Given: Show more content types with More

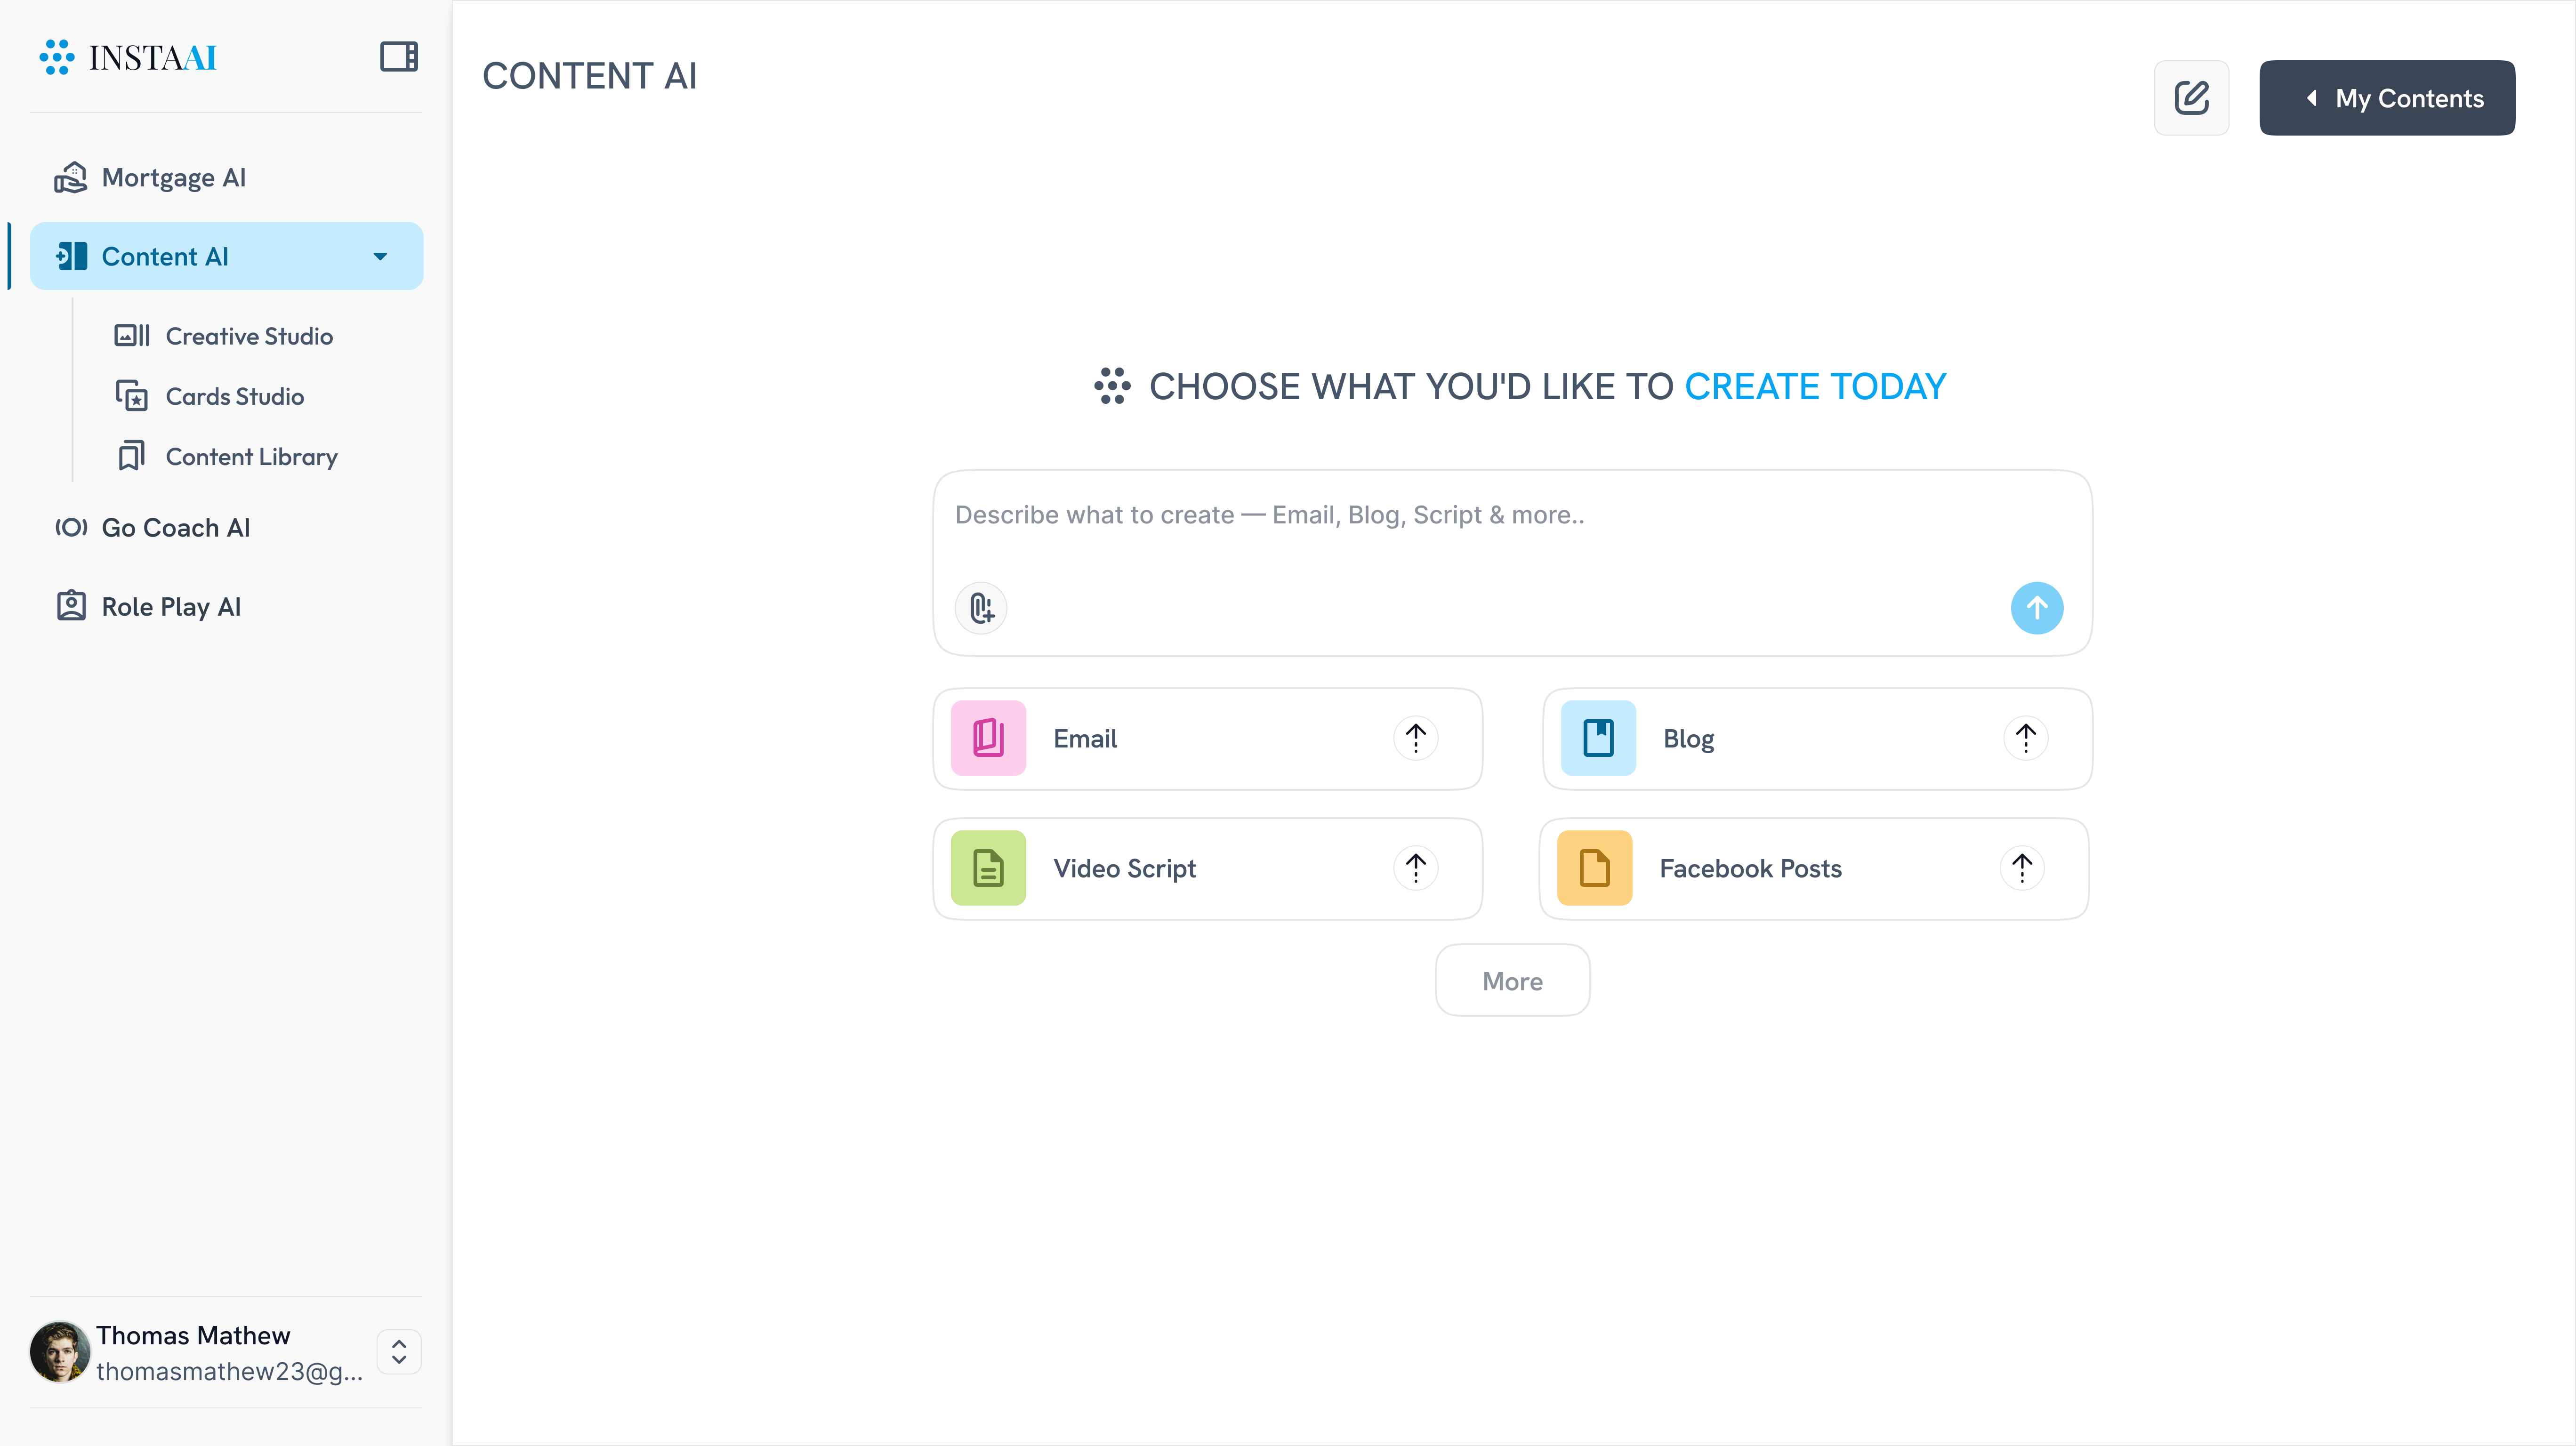Looking at the screenshot, I should click(1512, 981).
